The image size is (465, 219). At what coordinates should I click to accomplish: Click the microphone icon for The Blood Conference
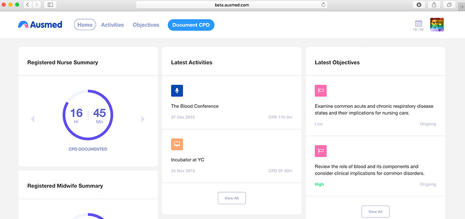pos(177,91)
